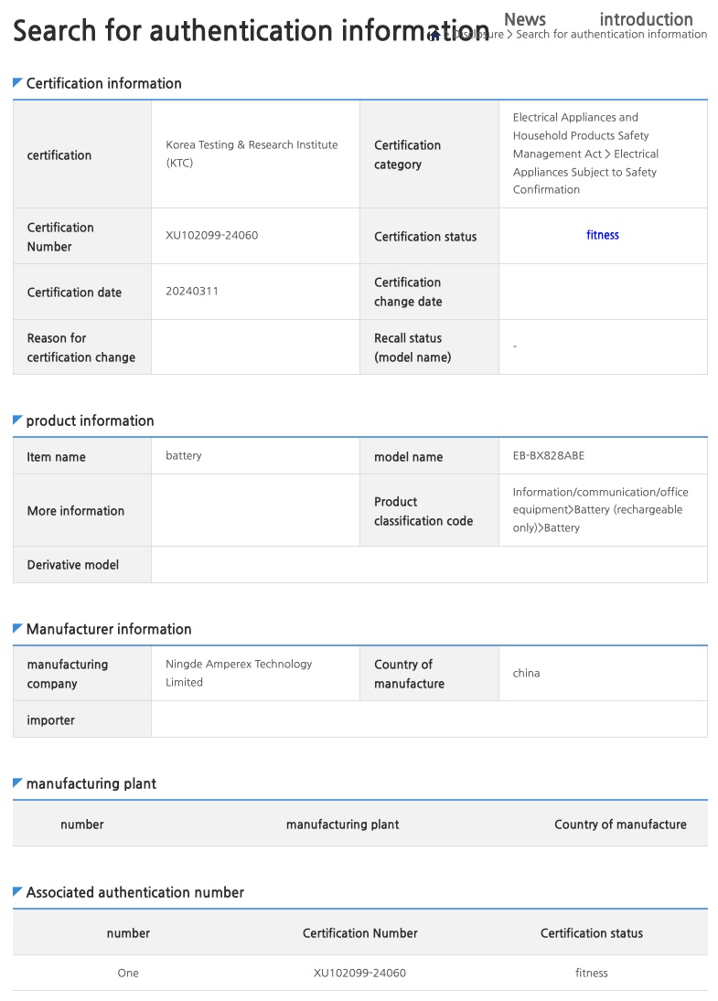Viewport: 718px width, 1001px height.
Task: Click blue triangle beside product information heading
Action: pos(17,421)
